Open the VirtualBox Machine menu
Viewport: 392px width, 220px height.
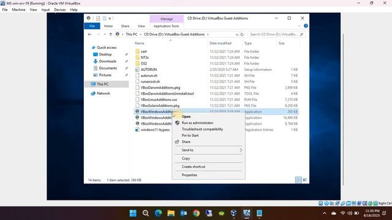pos(18,10)
